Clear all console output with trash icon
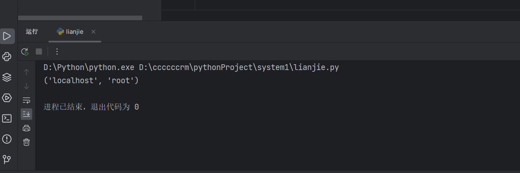This screenshot has height=173, width=520. 26,142
